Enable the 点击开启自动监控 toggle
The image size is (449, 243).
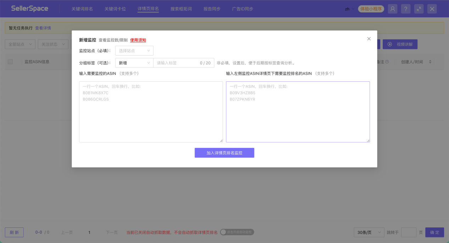click(x=237, y=232)
